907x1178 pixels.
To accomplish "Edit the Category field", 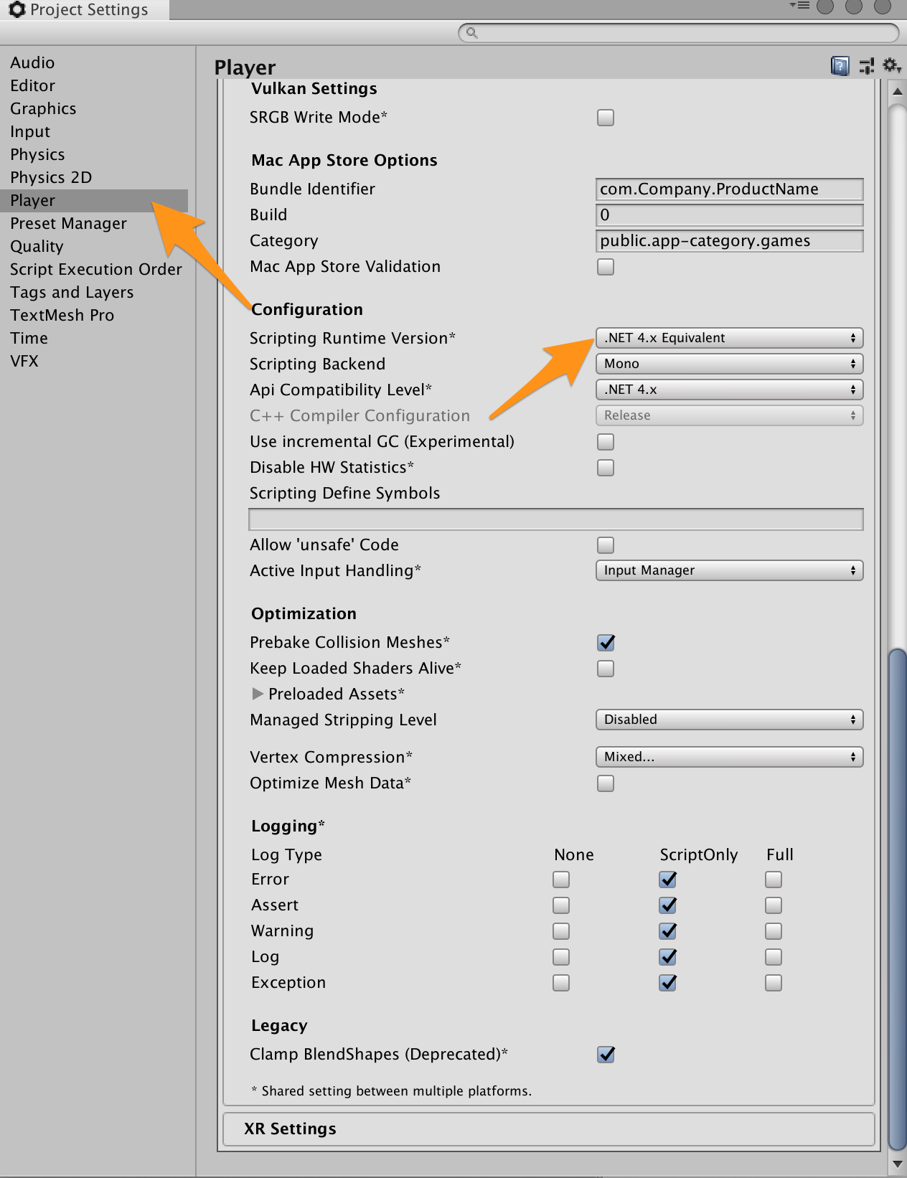I will tap(729, 241).
